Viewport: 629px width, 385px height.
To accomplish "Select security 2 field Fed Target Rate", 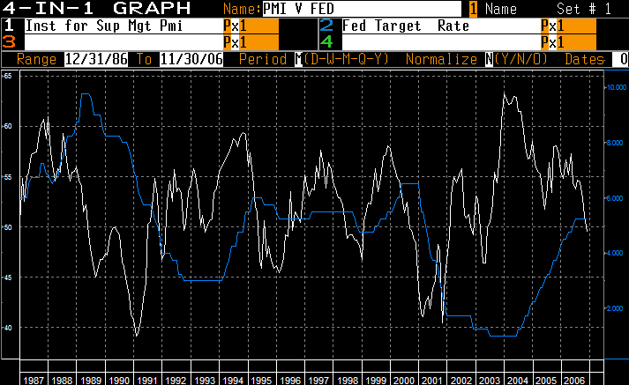I will 441,26.
